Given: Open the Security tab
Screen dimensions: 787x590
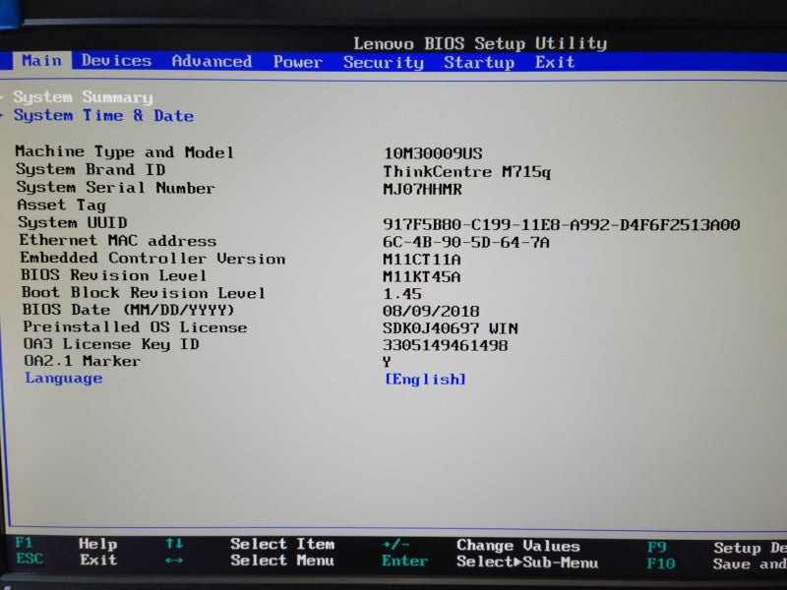Looking at the screenshot, I should (x=384, y=62).
